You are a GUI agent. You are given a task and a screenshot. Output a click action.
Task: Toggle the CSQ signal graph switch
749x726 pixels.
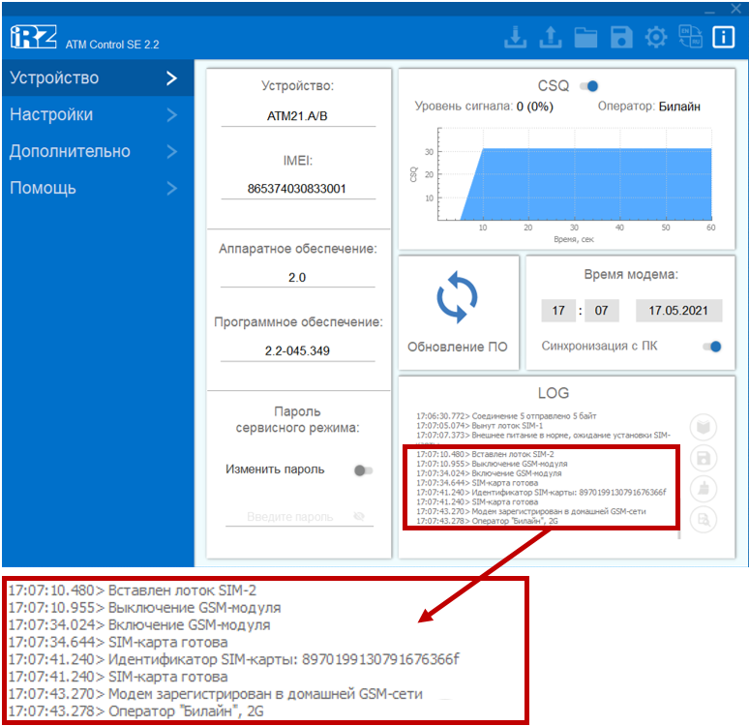tap(589, 86)
